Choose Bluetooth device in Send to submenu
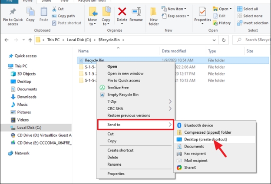This screenshot has width=271, height=184. (x=198, y=125)
